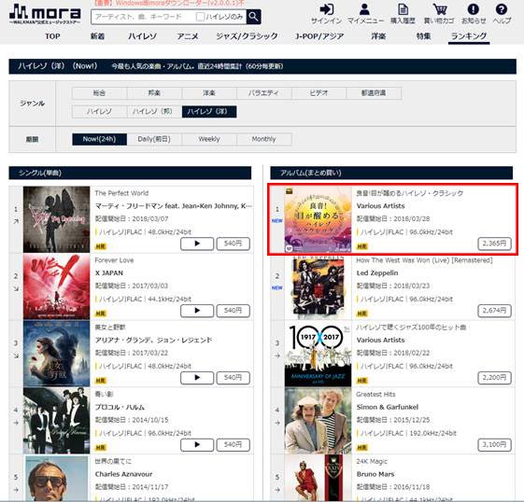Click the 3,100円 Greatest Hits price button
Viewport: 524px width, 502px height.
495,445
